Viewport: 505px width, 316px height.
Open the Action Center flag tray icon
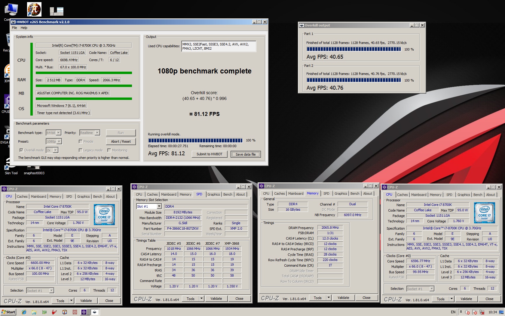pos(475,312)
